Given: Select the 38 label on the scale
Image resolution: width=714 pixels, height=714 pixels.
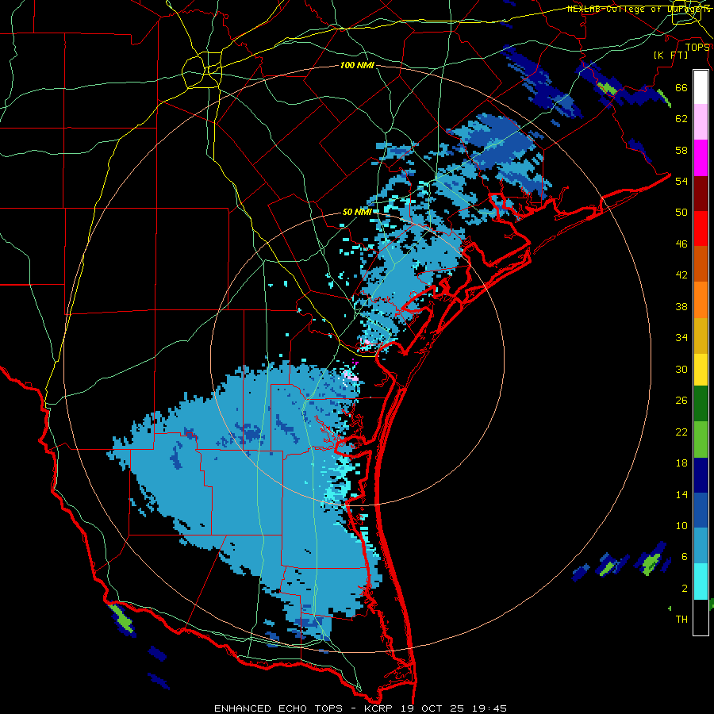Looking at the screenshot, I should [x=681, y=306].
